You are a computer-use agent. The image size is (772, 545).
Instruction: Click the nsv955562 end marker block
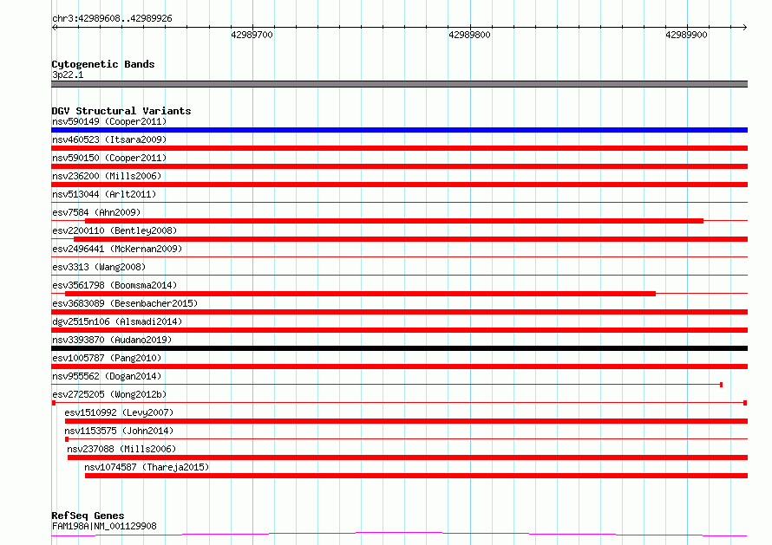tap(722, 385)
